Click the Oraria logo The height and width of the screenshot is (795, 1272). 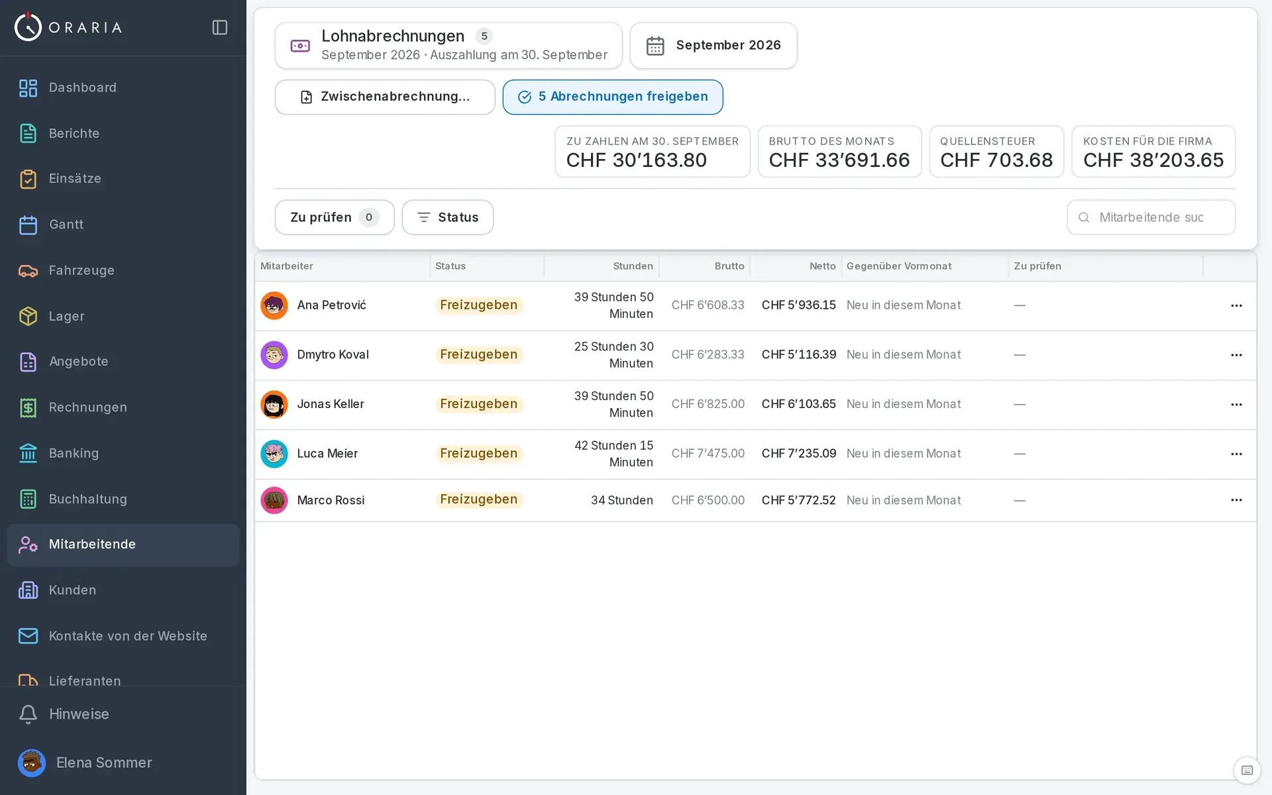[68, 27]
